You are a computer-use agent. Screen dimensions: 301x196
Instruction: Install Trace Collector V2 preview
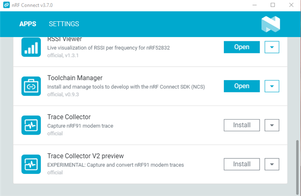(x=242, y=164)
